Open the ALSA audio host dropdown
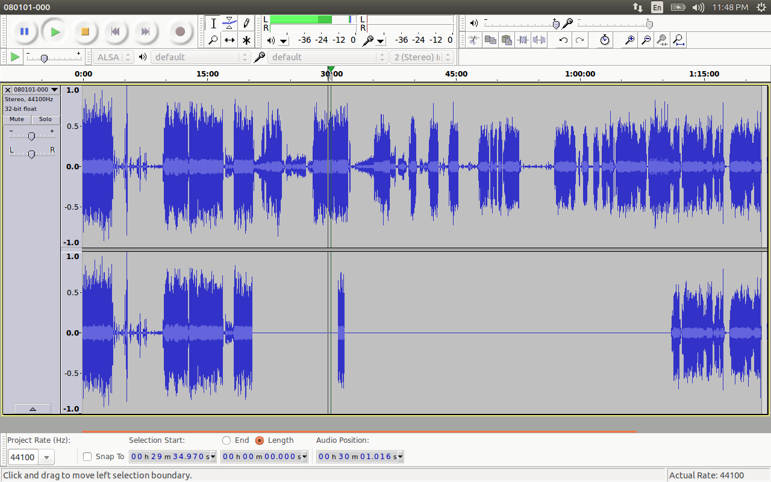The image size is (771, 482). pyautogui.click(x=113, y=57)
